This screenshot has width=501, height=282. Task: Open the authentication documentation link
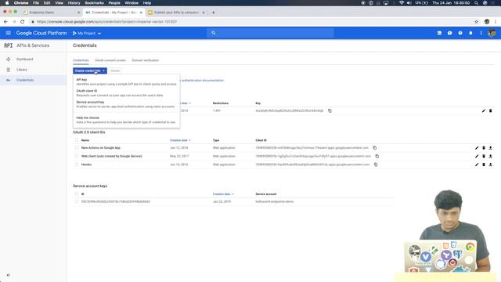pos(202,80)
